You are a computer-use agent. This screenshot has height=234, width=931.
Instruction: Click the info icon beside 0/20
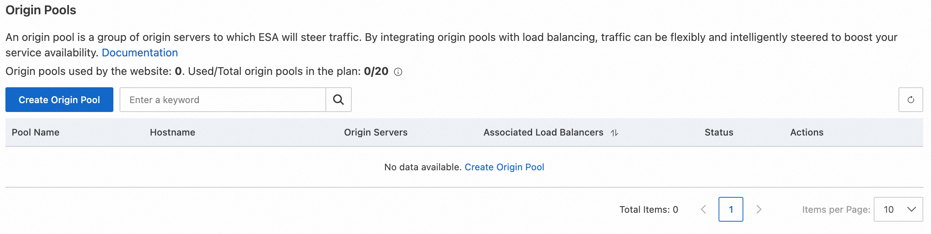pos(398,72)
